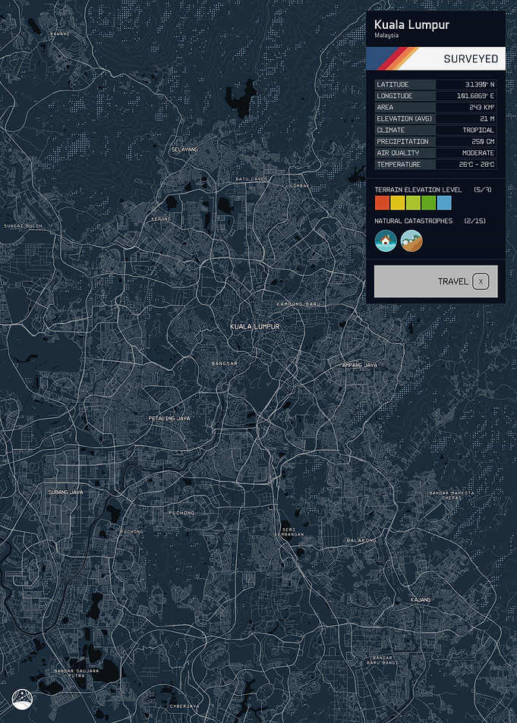Select the blue terrain elevation swatch
The height and width of the screenshot is (723, 517).
point(444,203)
